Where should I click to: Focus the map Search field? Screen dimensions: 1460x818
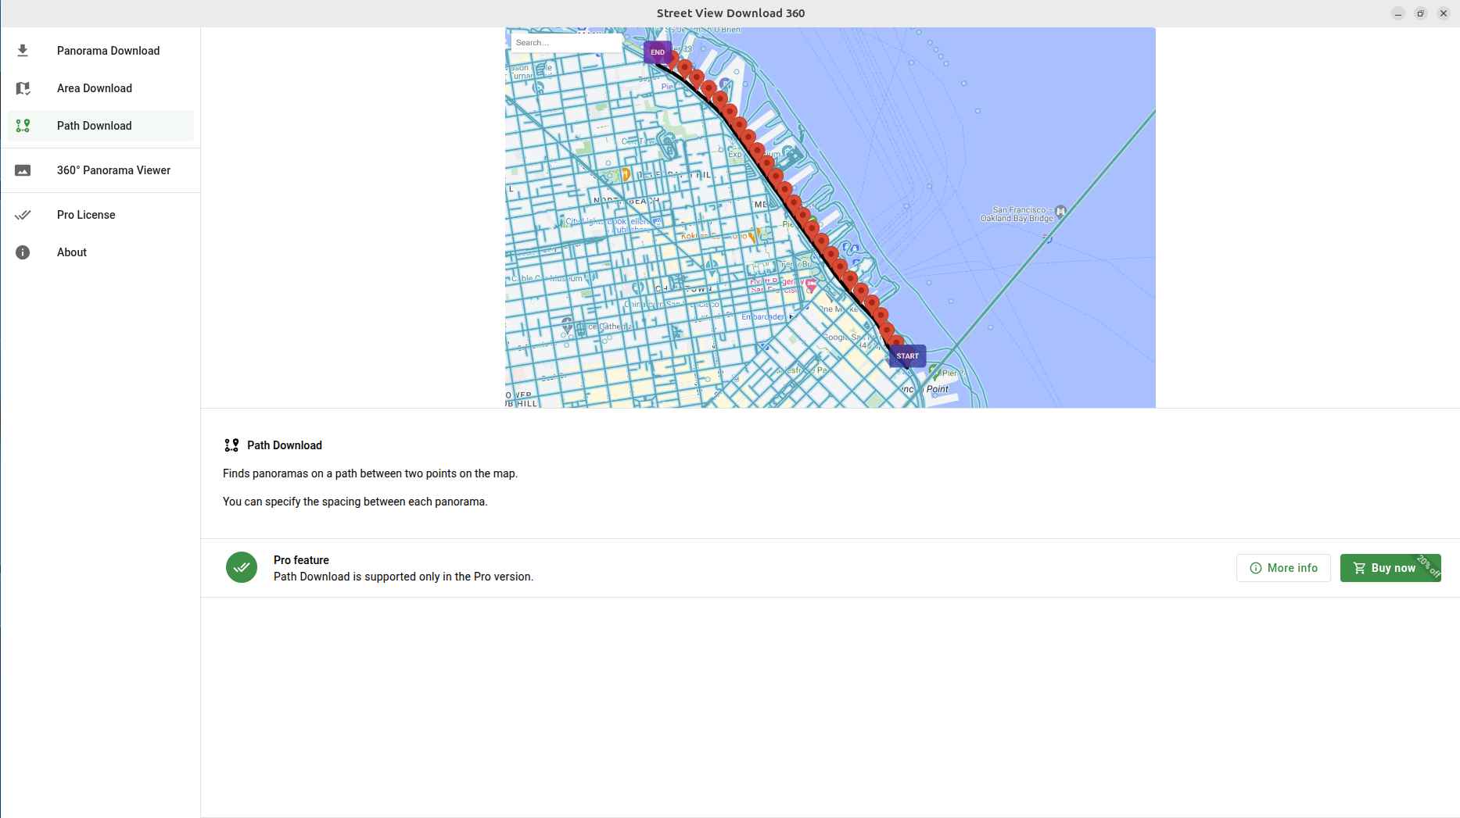tap(566, 43)
